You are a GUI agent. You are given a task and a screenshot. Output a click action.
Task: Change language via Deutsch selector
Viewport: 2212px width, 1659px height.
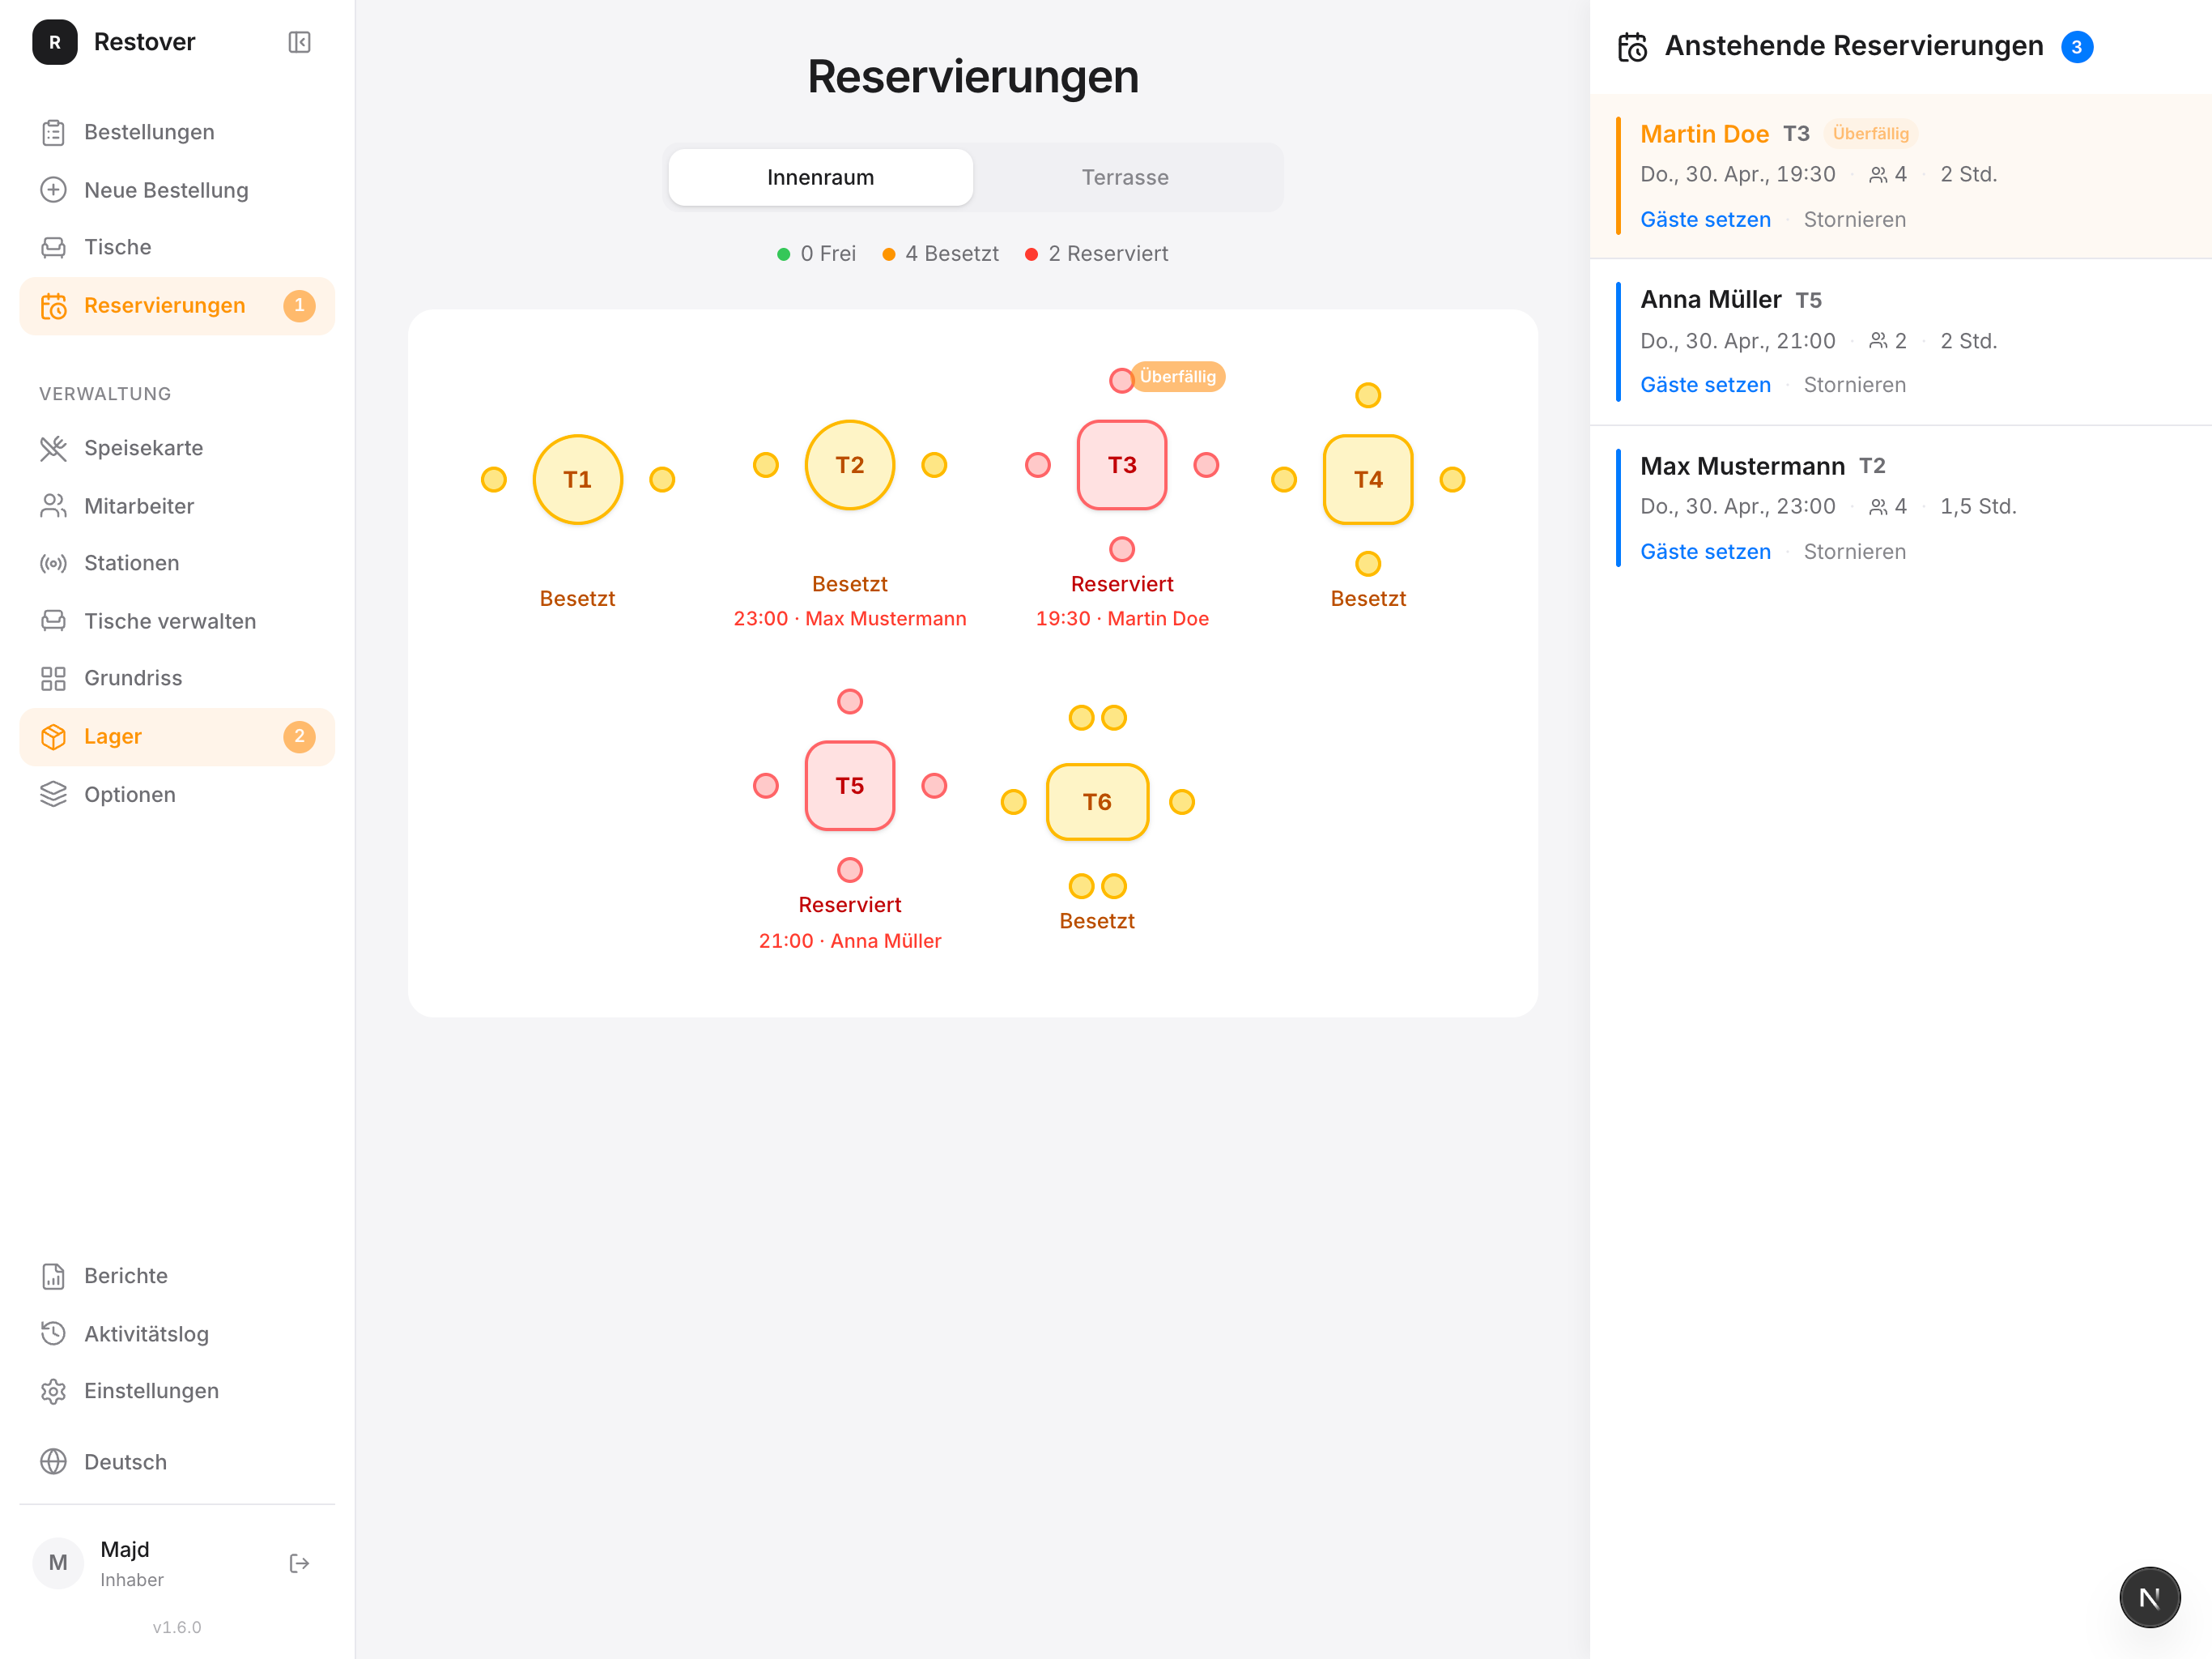(x=177, y=1462)
